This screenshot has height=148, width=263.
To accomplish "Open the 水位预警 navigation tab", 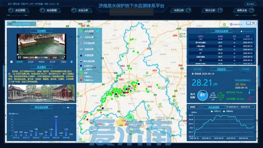I will point(20,11).
